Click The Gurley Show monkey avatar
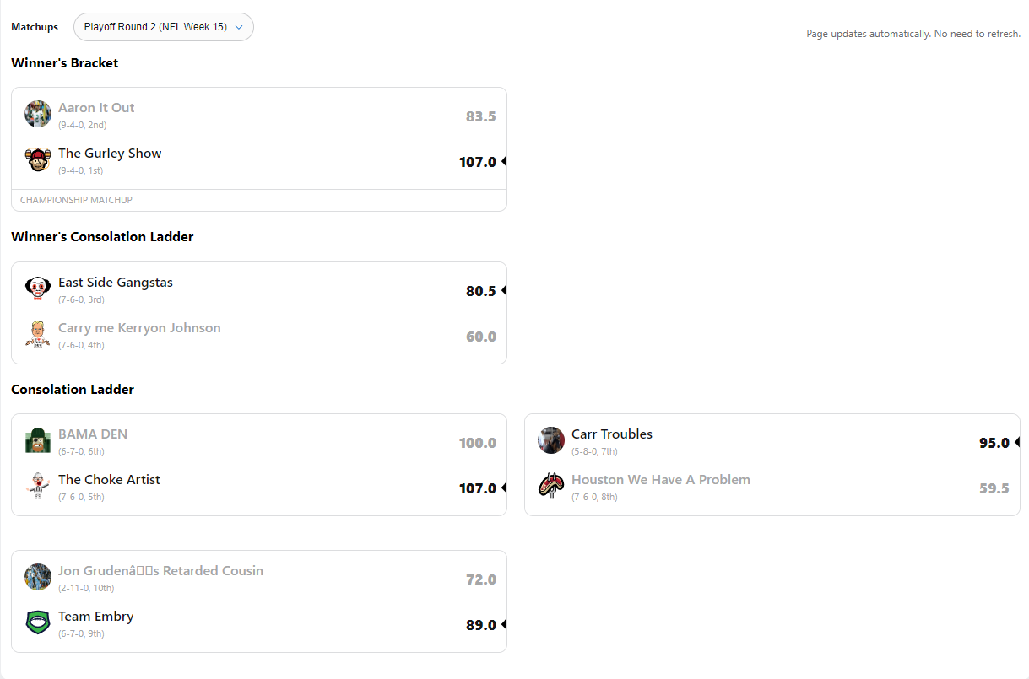This screenshot has height=679, width=1029. (38, 159)
